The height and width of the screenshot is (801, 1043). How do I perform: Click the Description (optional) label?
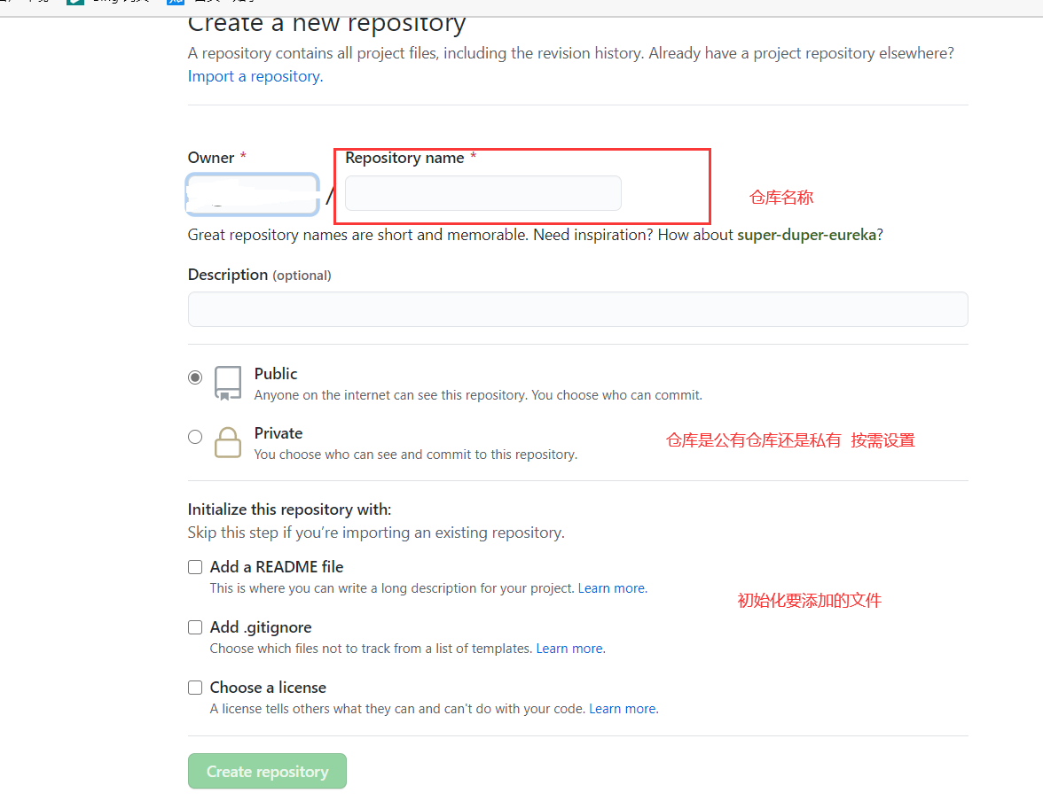(x=259, y=276)
